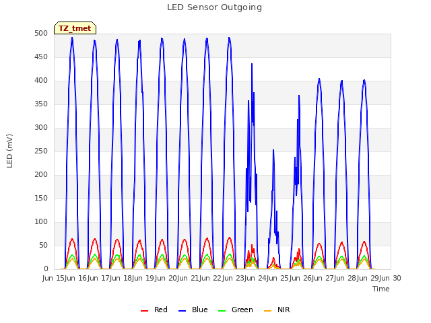The width and height of the screenshot is (431, 323).
Task: Toggle the Blue series legend entry
Action: [x=193, y=310]
